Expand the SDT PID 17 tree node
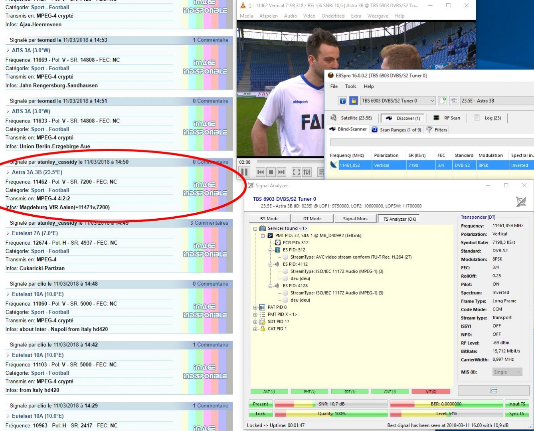Image resolution: width=534 pixels, height=431 pixels. coord(255,321)
